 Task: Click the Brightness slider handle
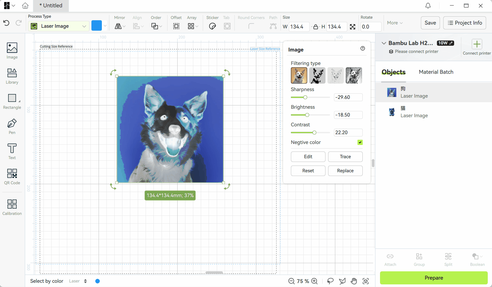(x=307, y=115)
